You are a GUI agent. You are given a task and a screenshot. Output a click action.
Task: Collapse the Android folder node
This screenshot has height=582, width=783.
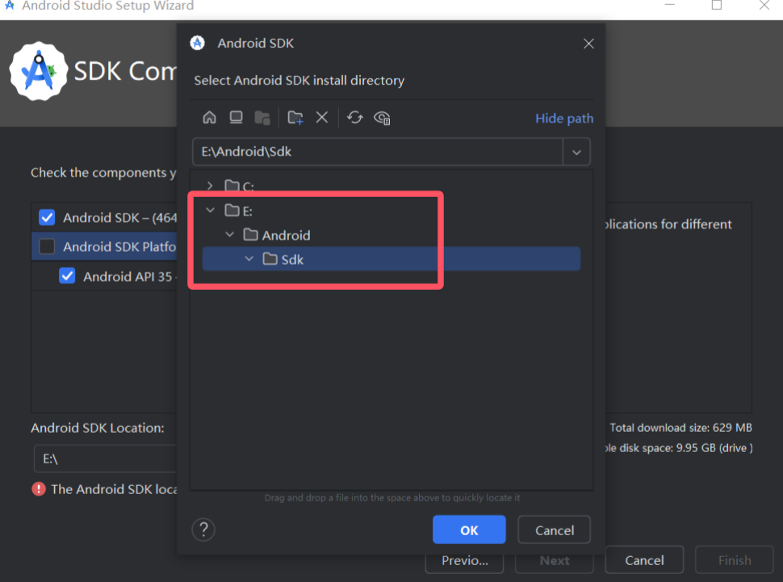tap(229, 234)
